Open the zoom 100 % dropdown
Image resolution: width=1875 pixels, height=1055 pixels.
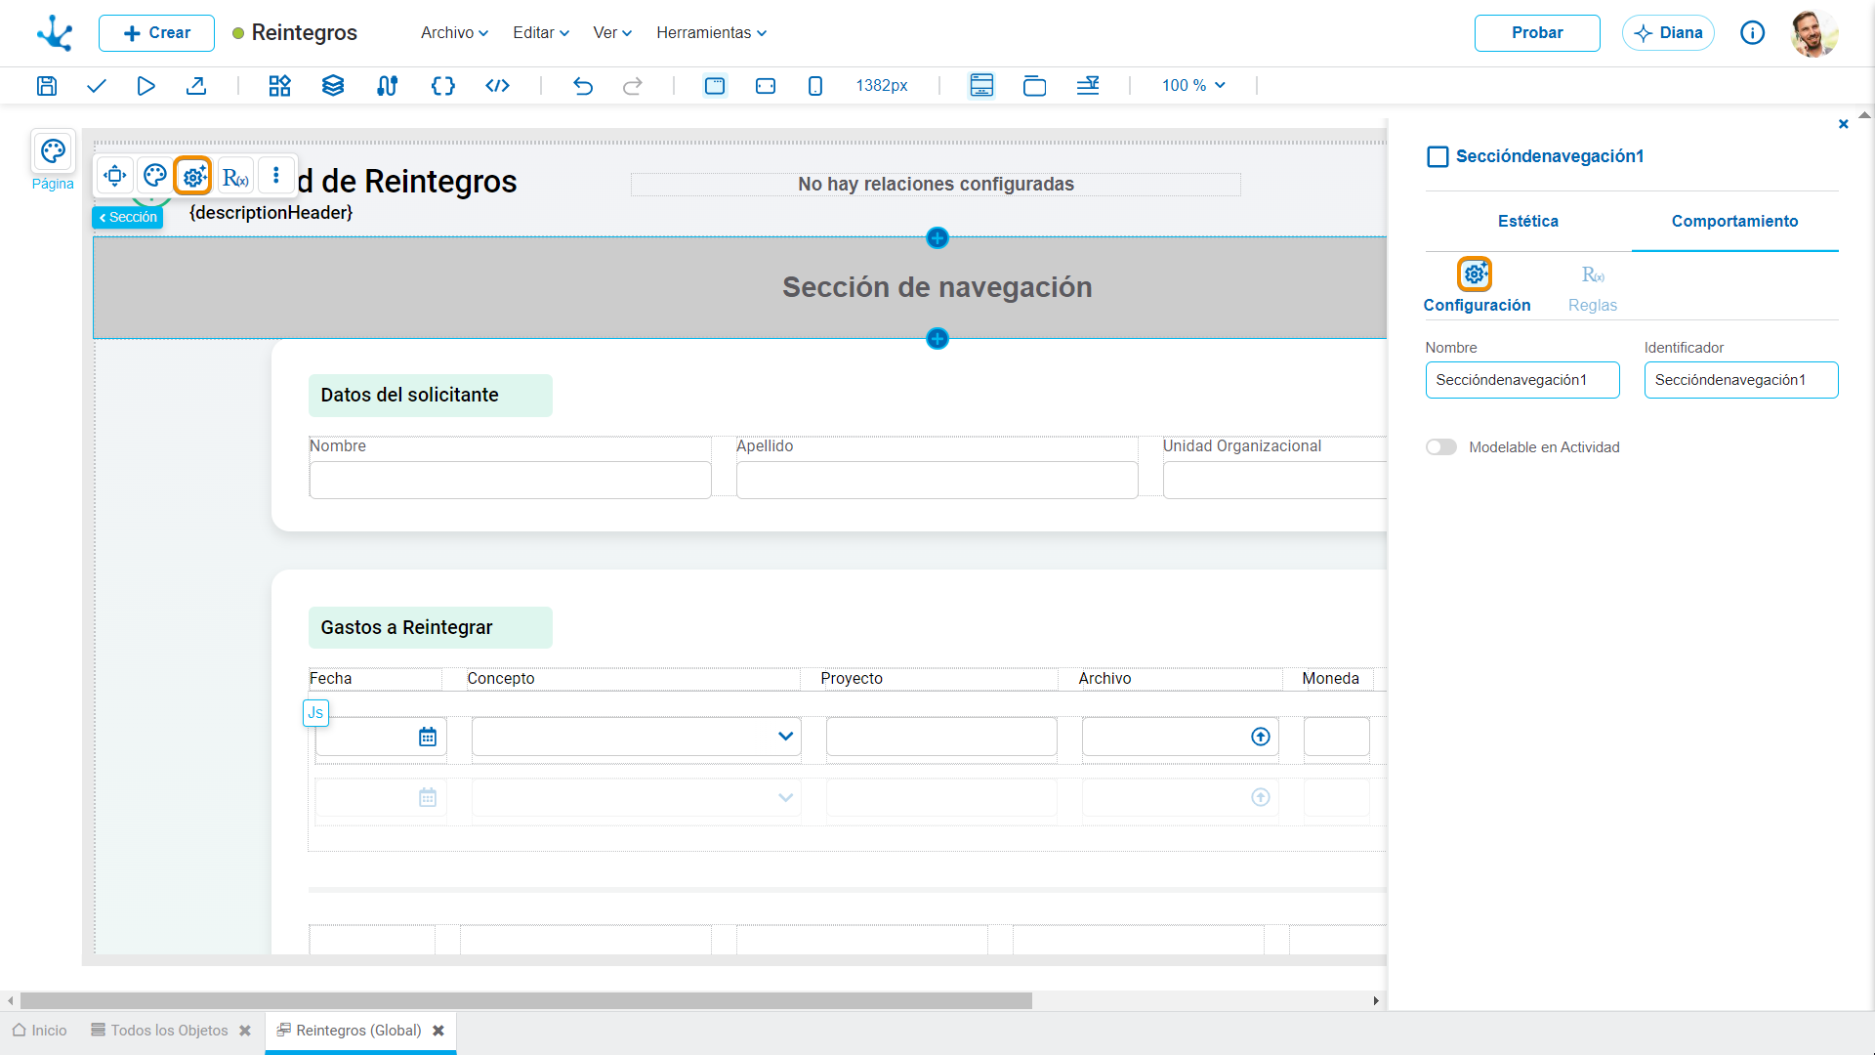pos(1193,86)
